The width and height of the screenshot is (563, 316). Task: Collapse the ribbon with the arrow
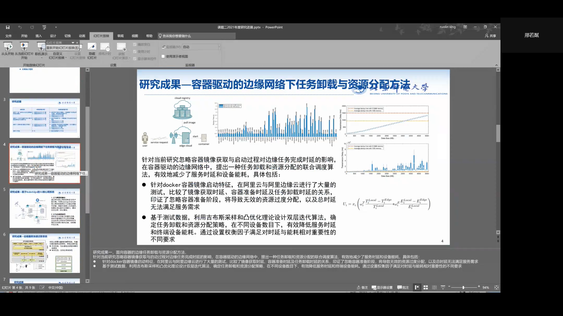point(496,65)
